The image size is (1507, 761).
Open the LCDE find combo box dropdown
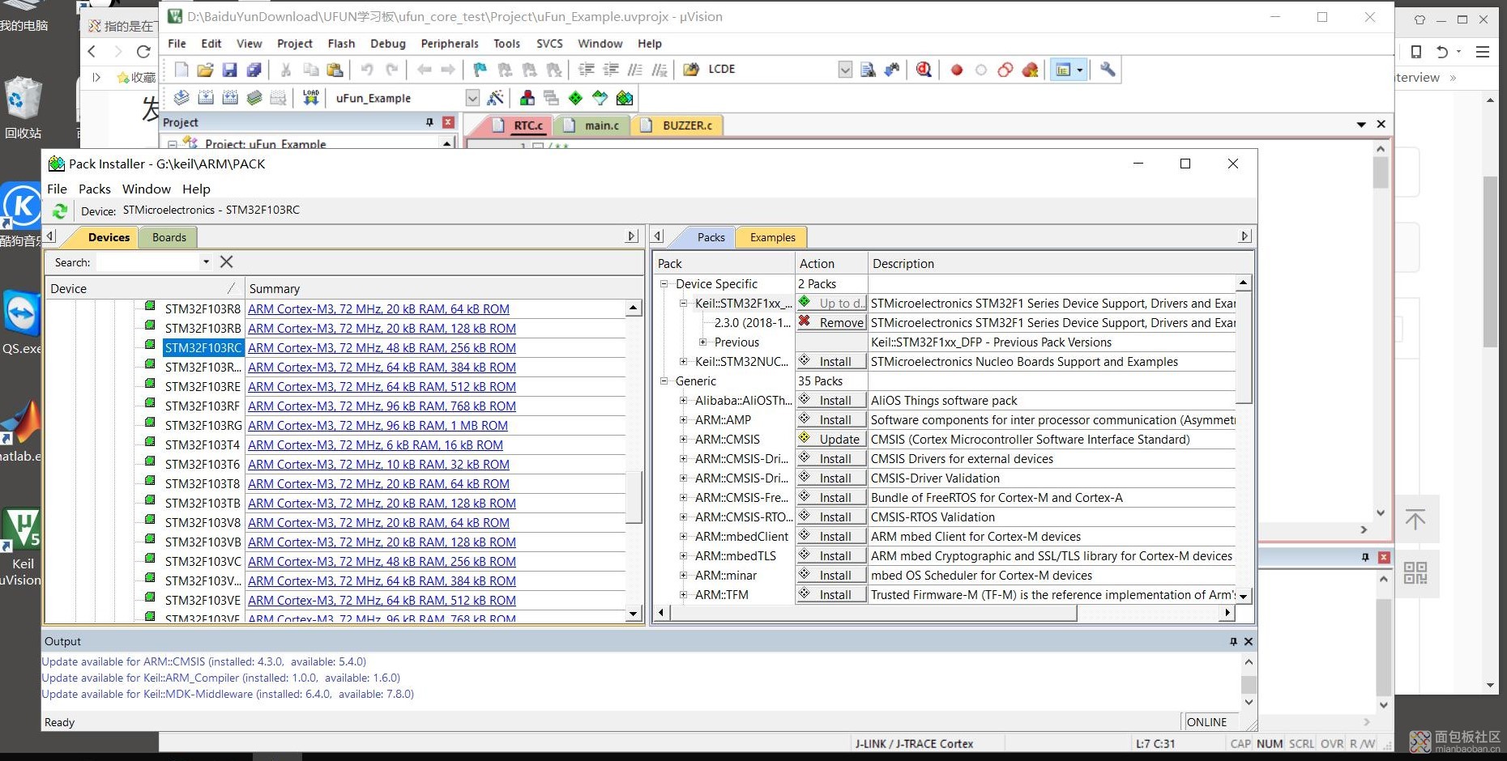(x=845, y=70)
